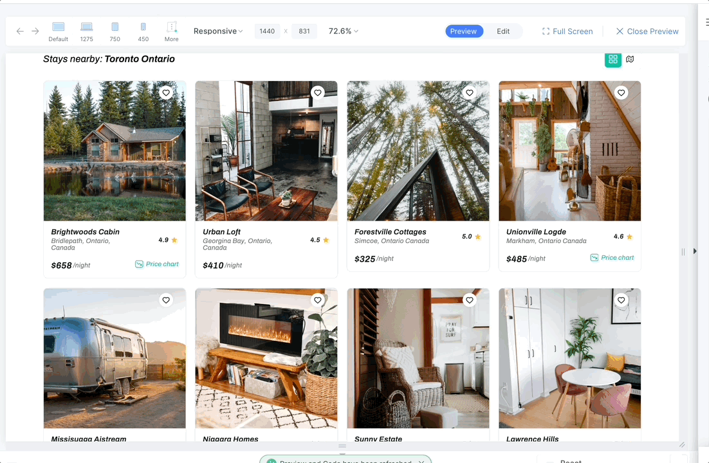Open the More breakpoints option
The image size is (709, 463).
pyautogui.click(x=171, y=32)
